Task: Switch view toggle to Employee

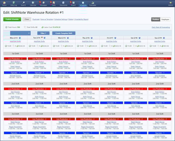Action: tap(165, 19)
